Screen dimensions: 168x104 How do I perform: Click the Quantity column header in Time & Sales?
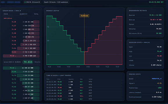tap(71, 79)
